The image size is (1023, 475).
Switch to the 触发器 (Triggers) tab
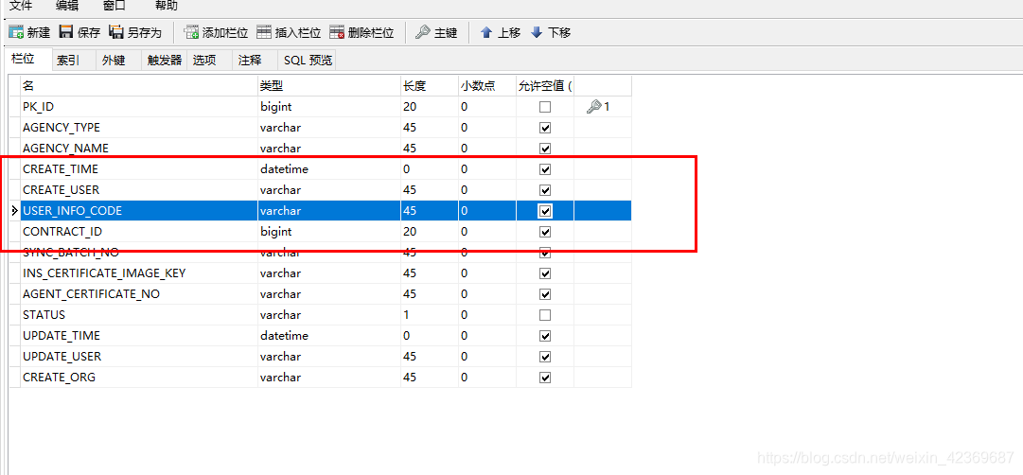click(165, 60)
